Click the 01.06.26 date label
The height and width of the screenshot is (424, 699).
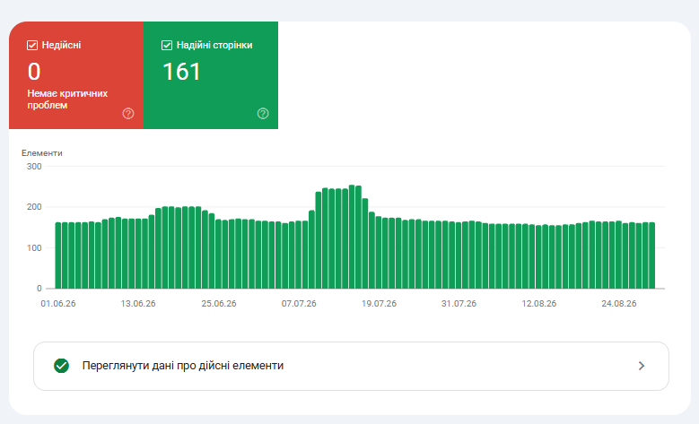point(58,304)
